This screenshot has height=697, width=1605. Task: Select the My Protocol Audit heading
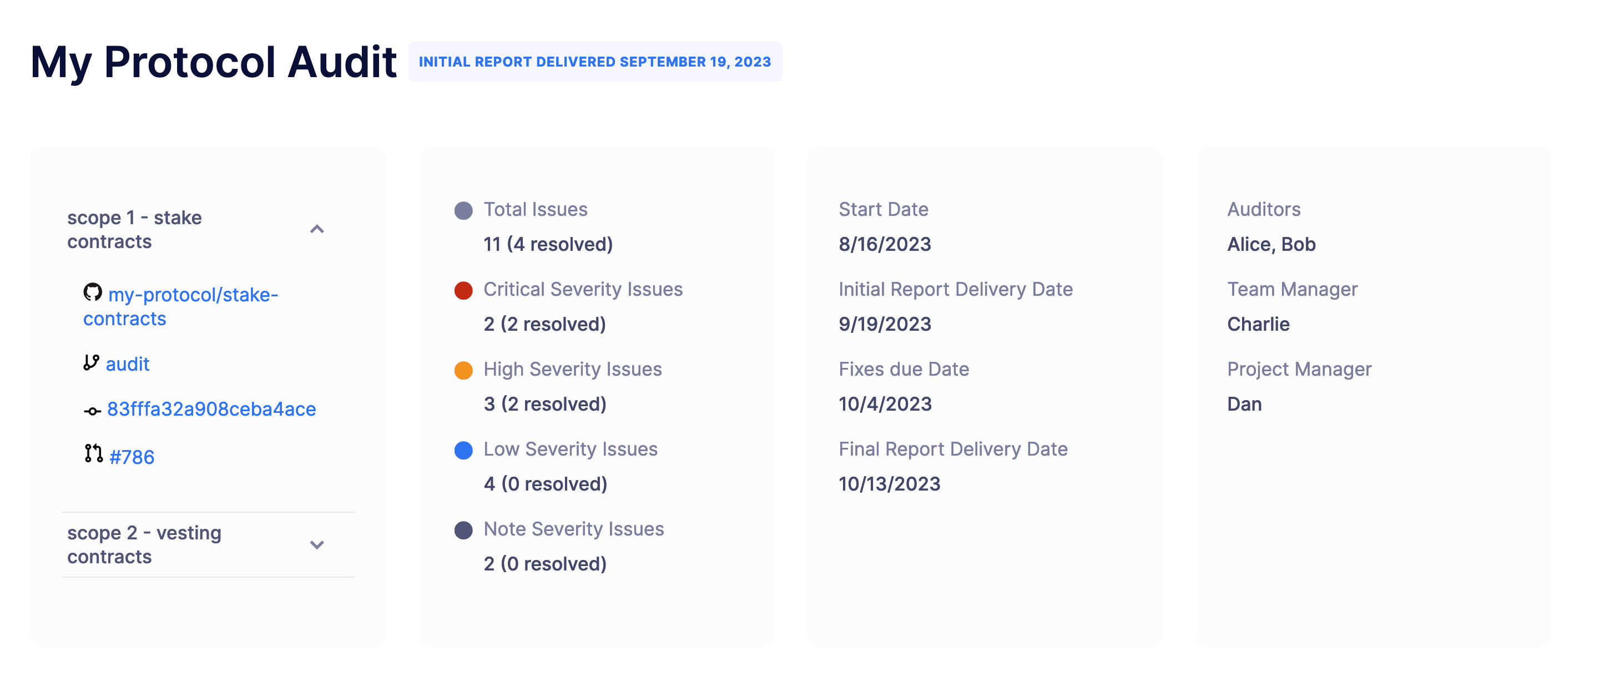coord(214,61)
